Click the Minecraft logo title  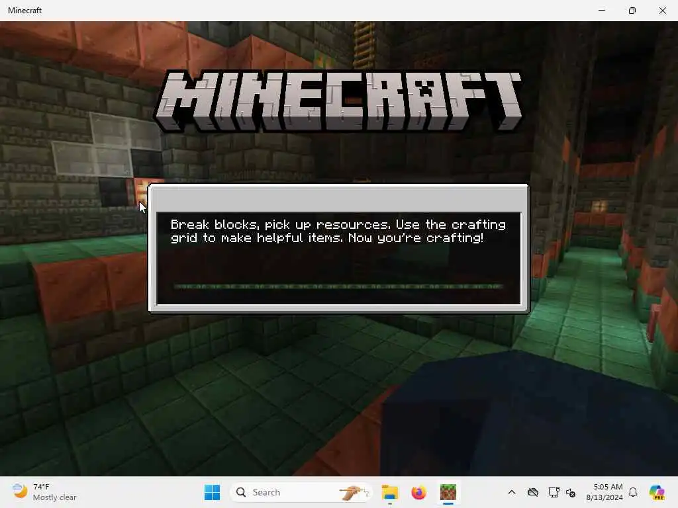click(338, 101)
